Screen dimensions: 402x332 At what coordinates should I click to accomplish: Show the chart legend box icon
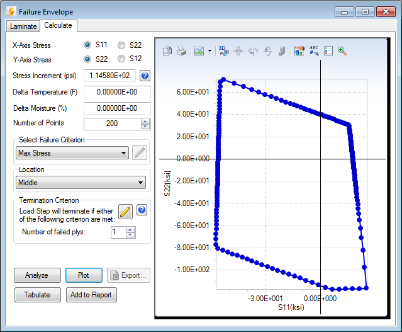pos(328,51)
